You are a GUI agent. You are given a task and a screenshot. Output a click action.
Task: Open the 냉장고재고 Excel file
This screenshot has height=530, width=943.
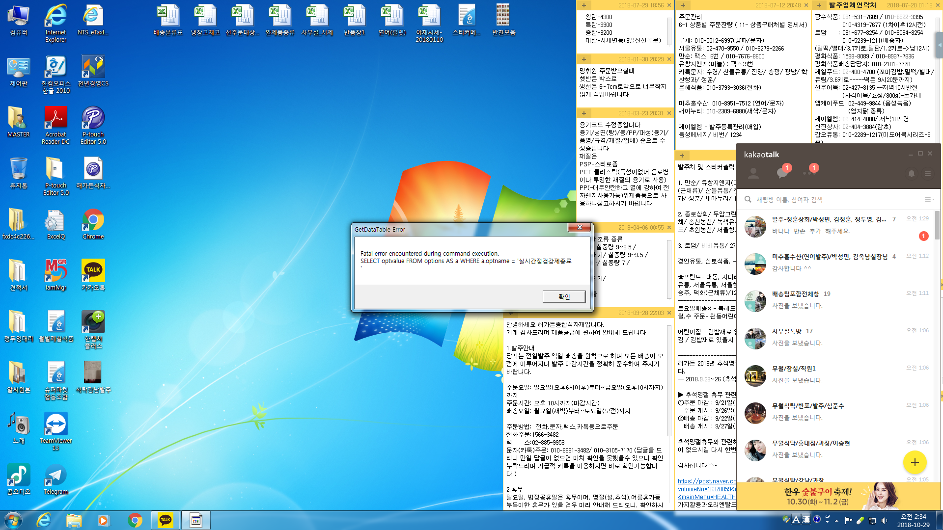(205, 20)
